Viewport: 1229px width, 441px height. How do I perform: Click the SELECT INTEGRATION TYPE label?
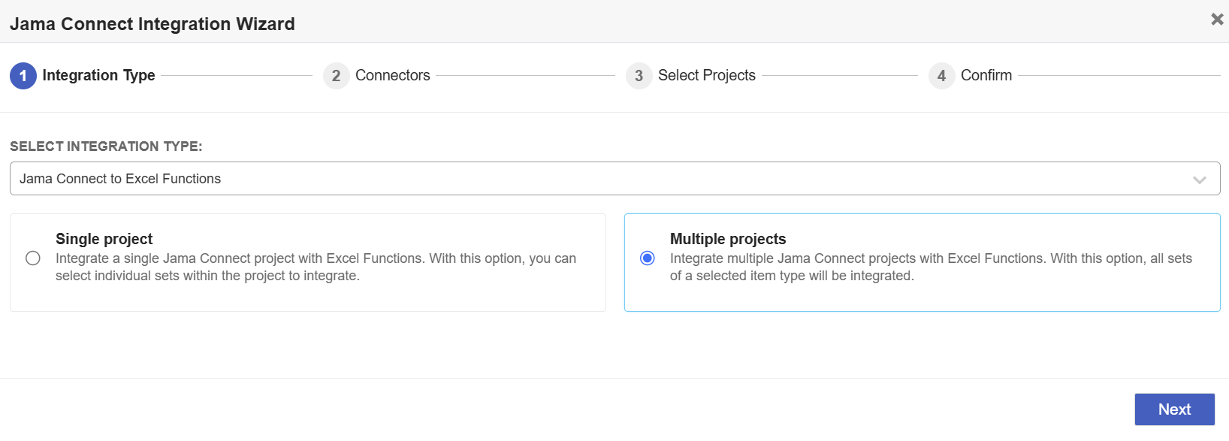(106, 146)
